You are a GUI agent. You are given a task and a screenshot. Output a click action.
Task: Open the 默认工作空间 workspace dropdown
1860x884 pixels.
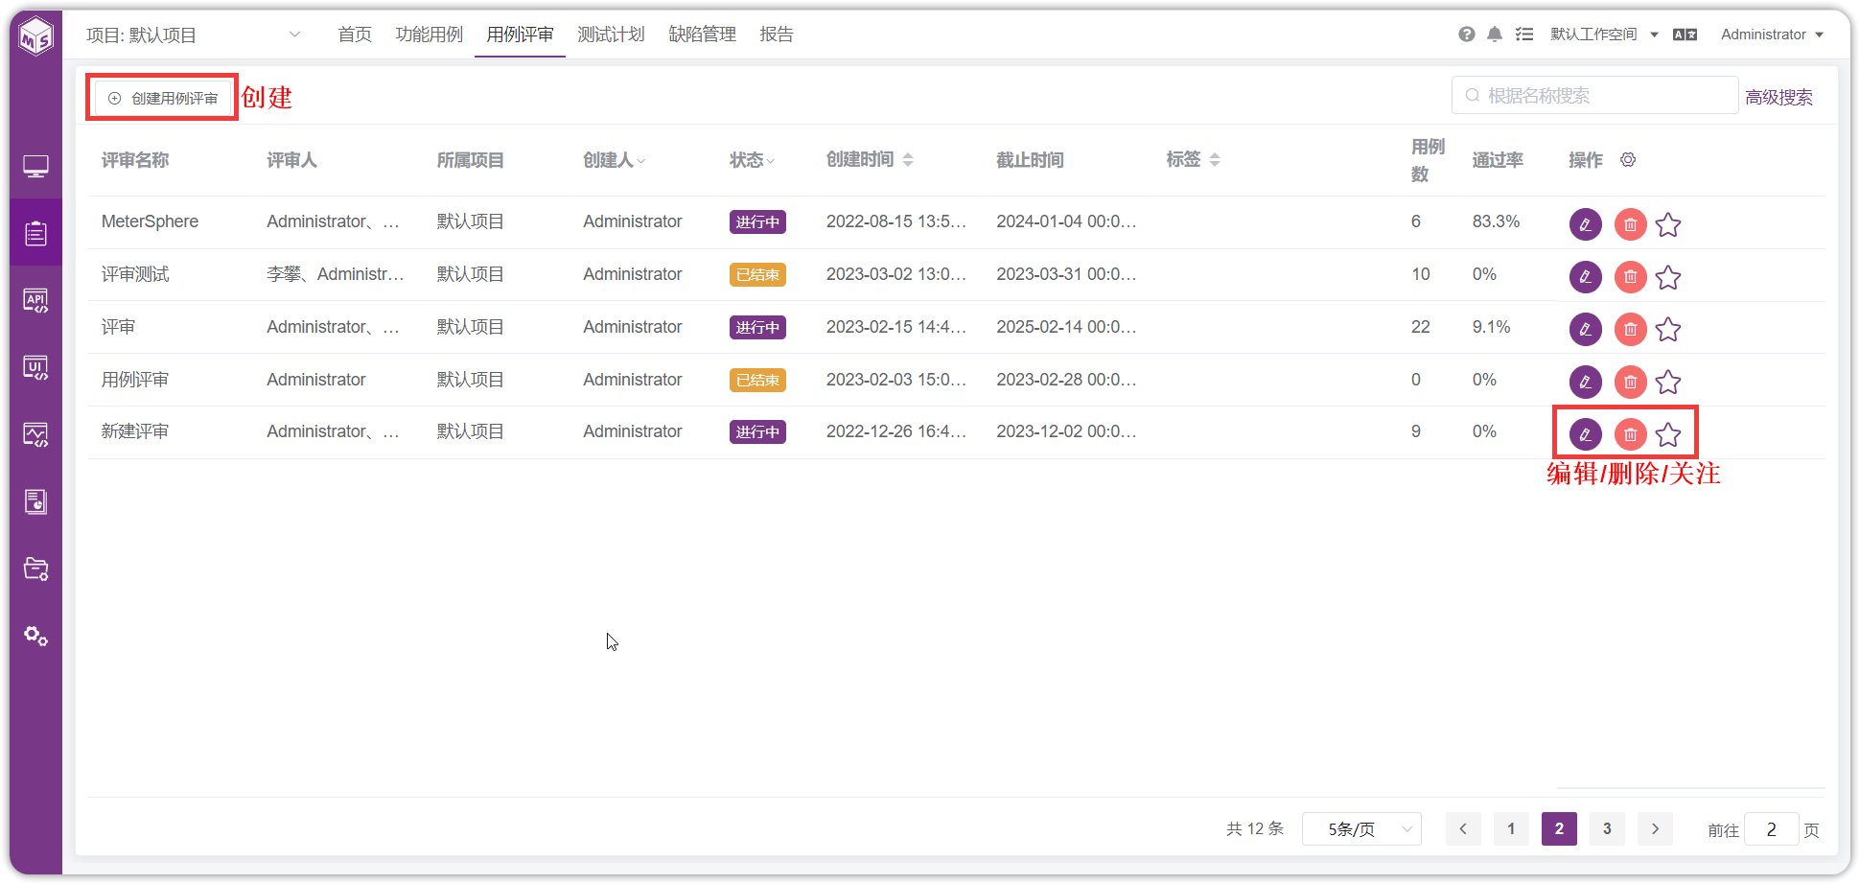(1604, 35)
